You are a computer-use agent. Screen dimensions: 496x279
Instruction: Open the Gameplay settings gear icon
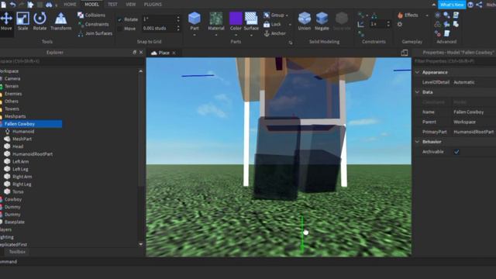[x=400, y=24]
